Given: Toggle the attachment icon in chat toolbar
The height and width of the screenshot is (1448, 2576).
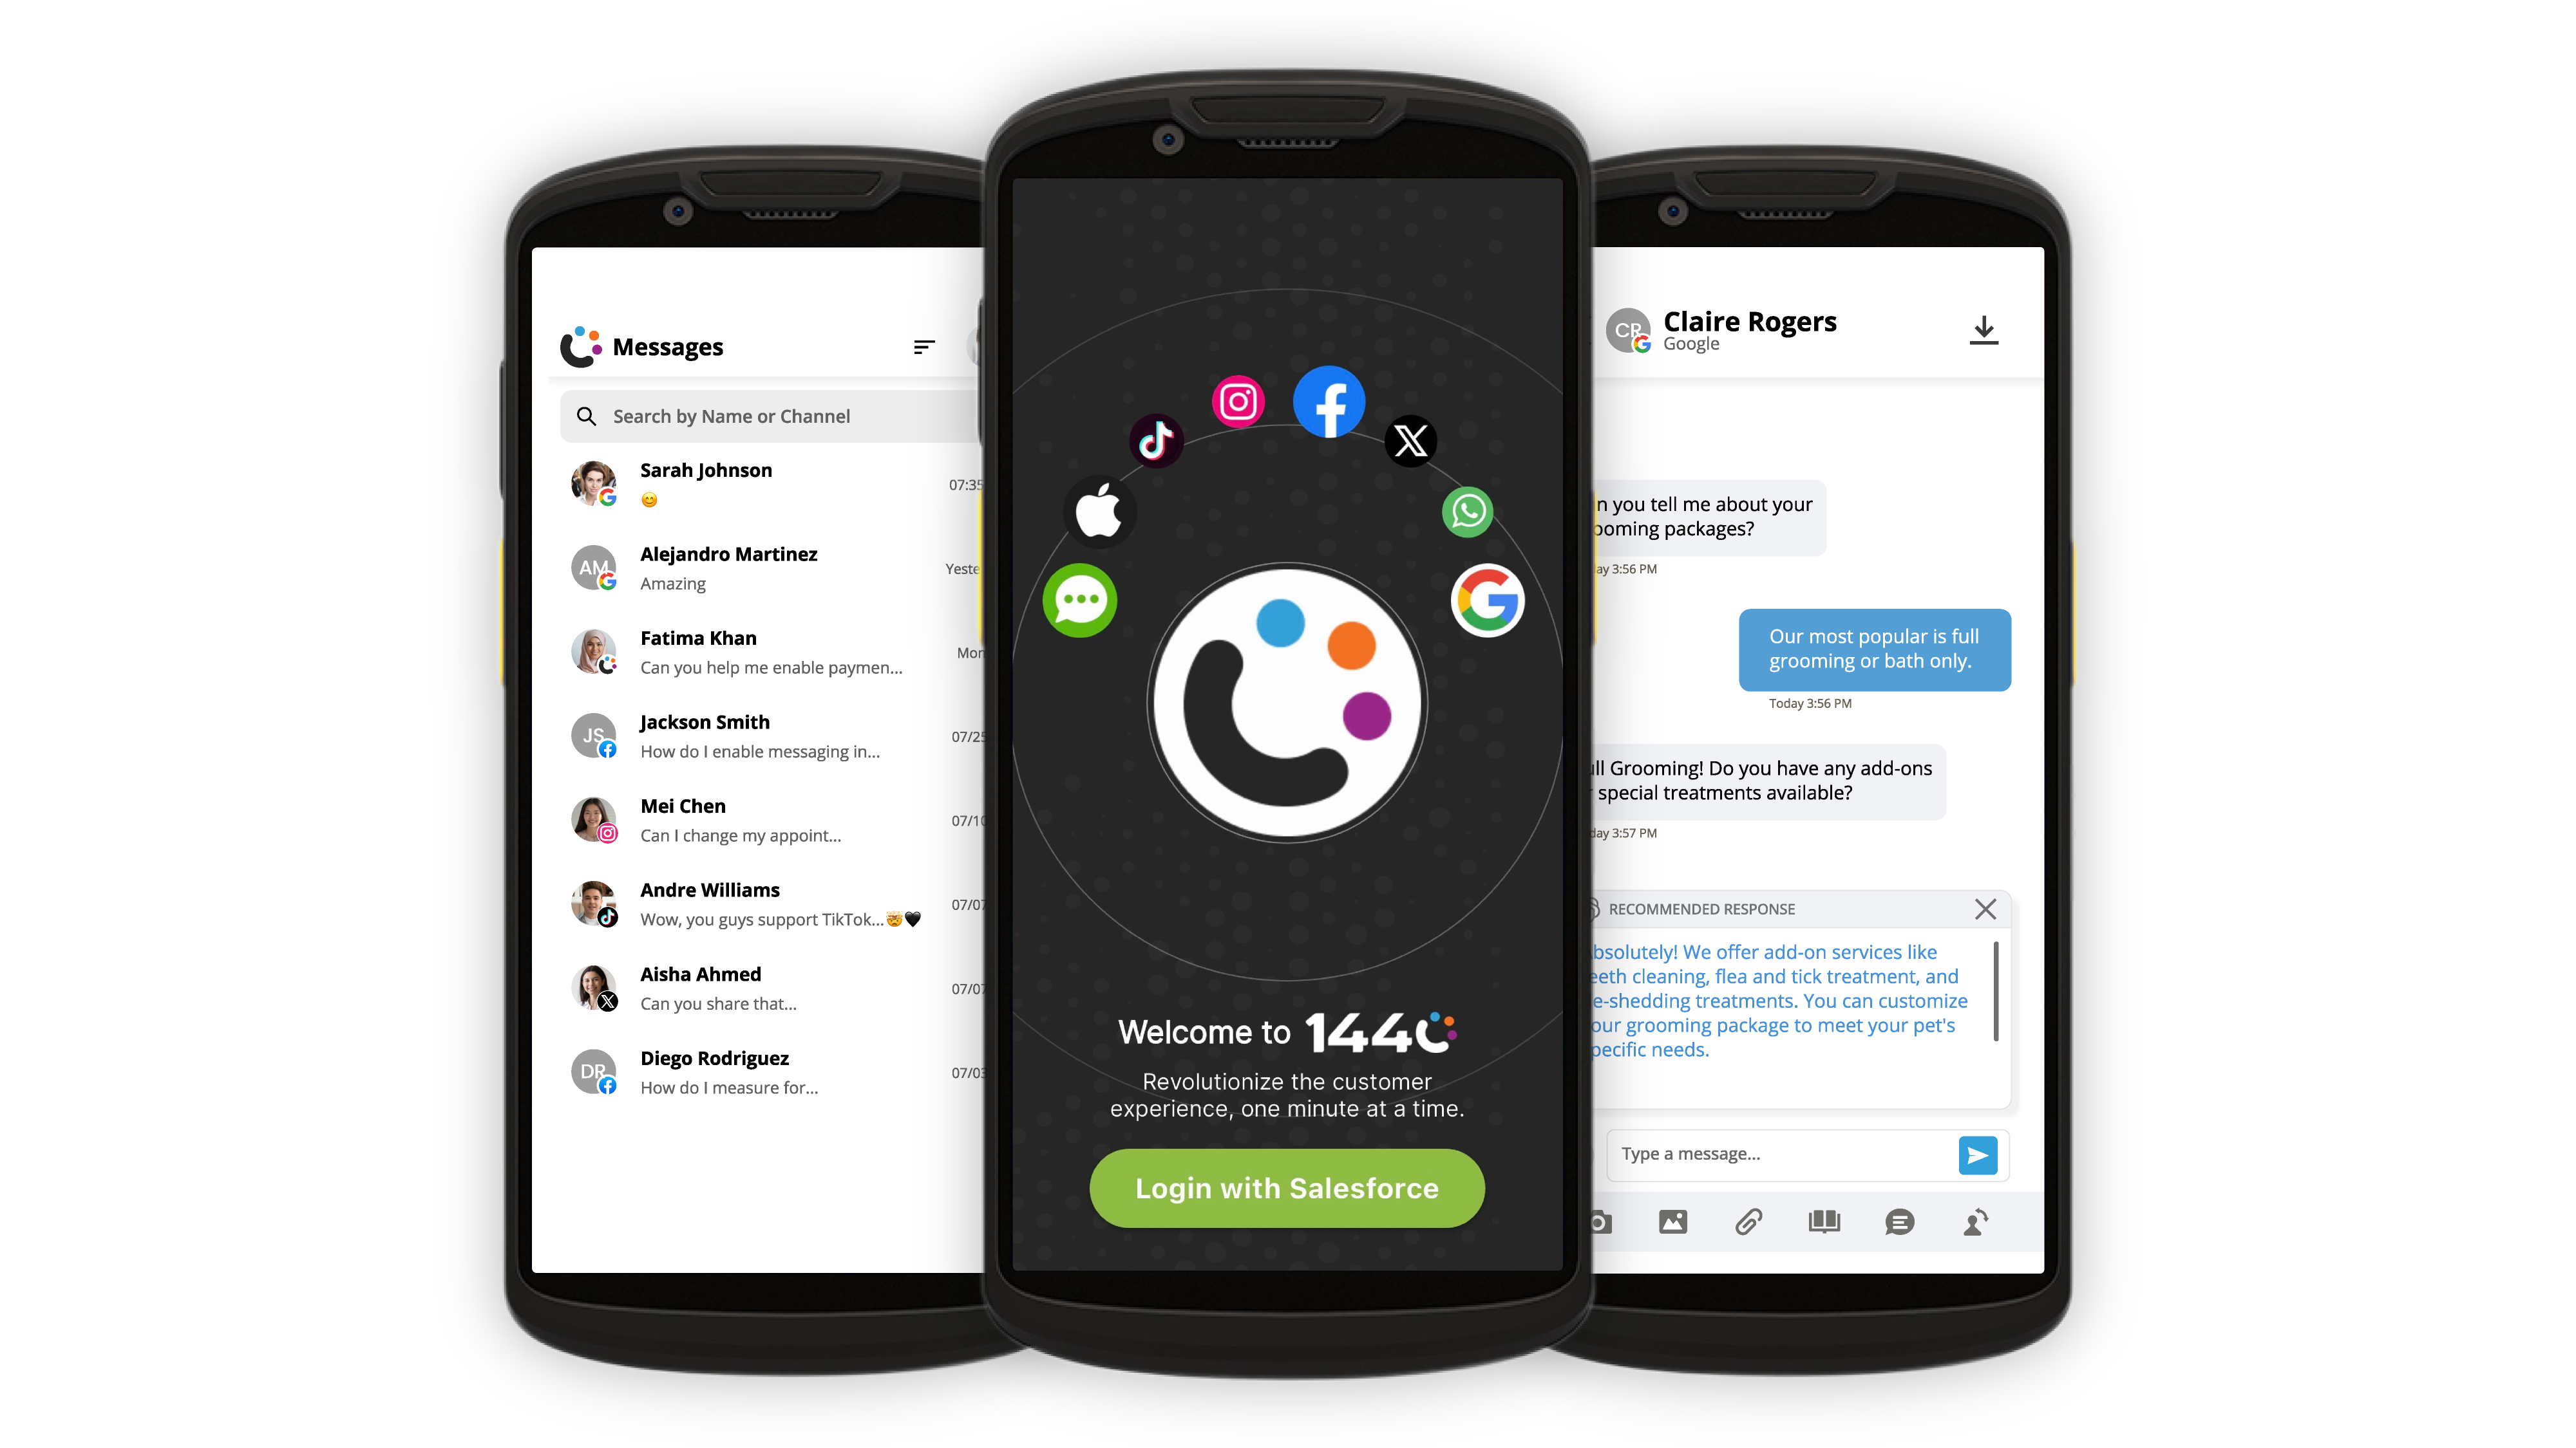Looking at the screenshot, I should click(x=1748, y=1221).
